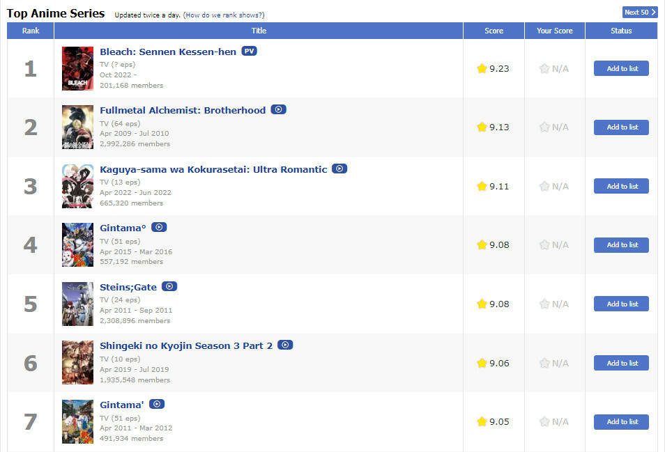665x452 pixels.
Task: Select the Shingeki no Kyojin Season 3 Part 2 title
Action: point(186,345)
